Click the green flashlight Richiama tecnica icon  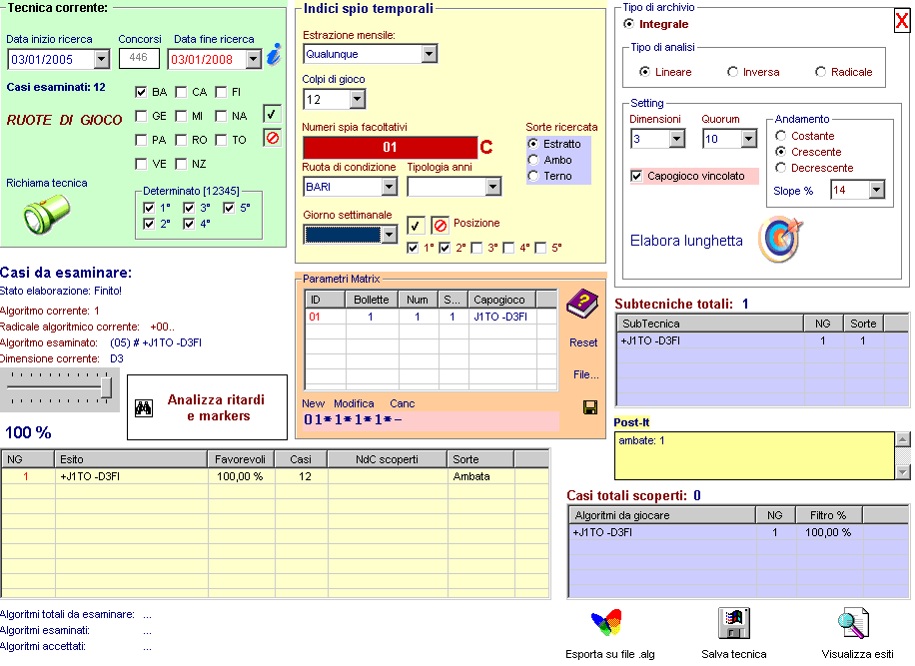click(x=46, y=213)
